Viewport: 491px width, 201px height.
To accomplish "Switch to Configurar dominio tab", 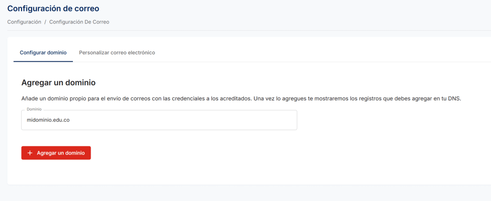I will pos(43,53).
